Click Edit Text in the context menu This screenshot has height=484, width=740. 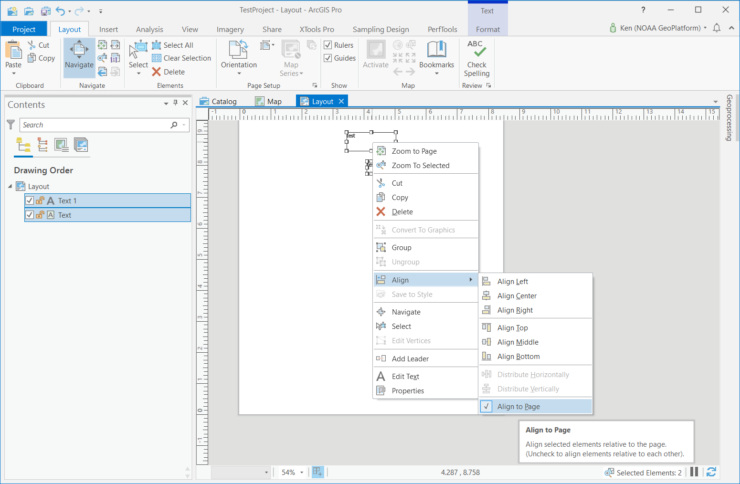[425, 377]
